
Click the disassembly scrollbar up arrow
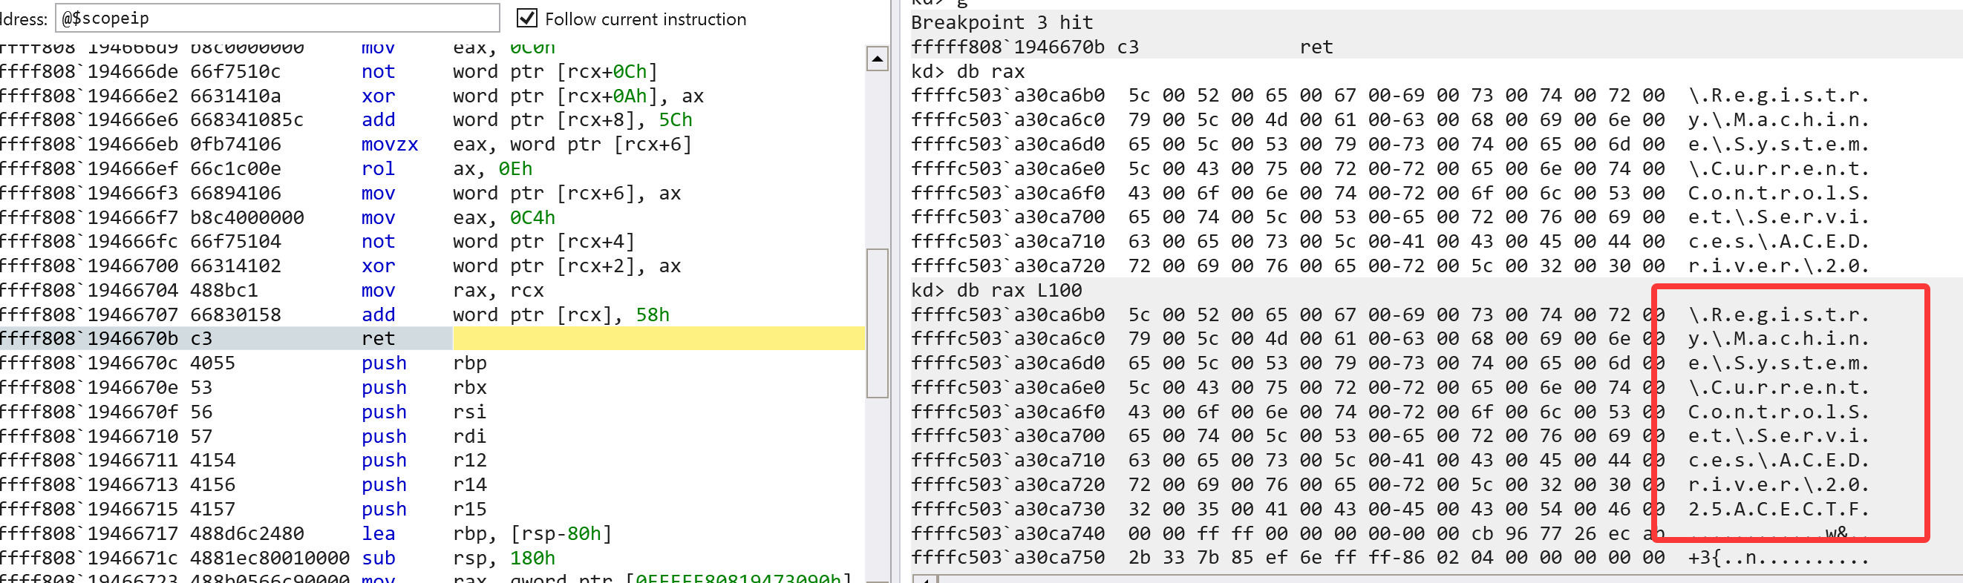[877, 59]
